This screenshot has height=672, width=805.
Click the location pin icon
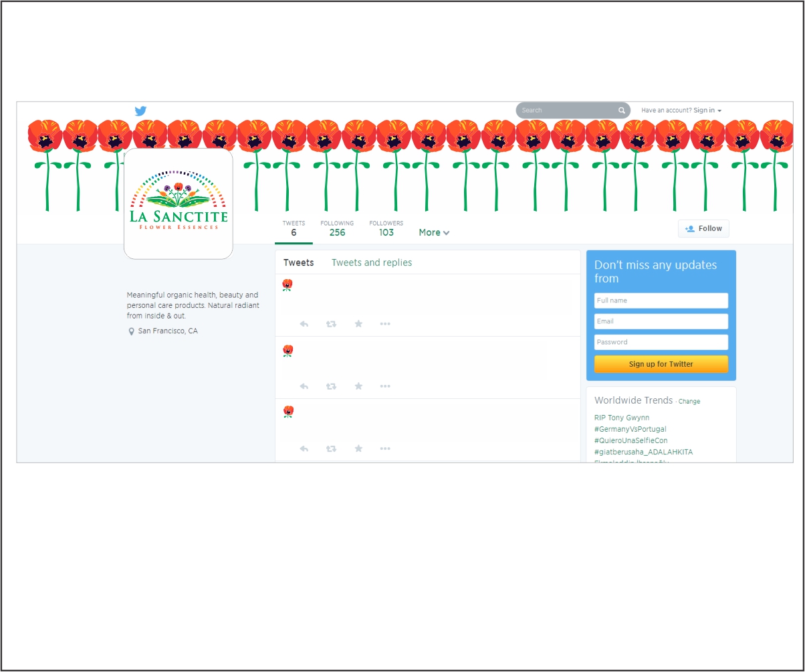131,331
